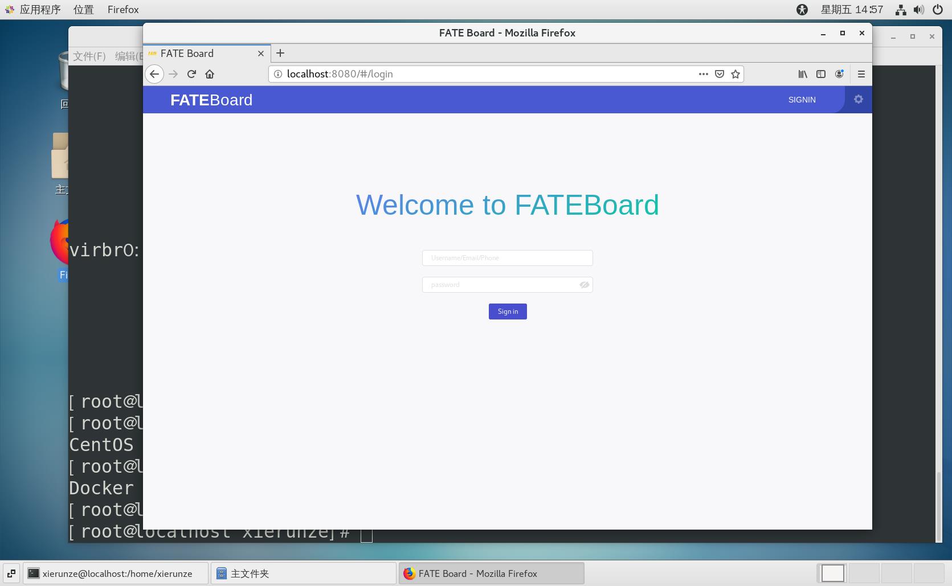
Task: Click the reload page icon
Action: pyautogui.click(x=191, y=74)
